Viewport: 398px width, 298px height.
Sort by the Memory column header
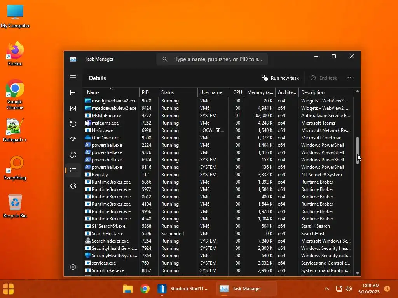(260, 92)
